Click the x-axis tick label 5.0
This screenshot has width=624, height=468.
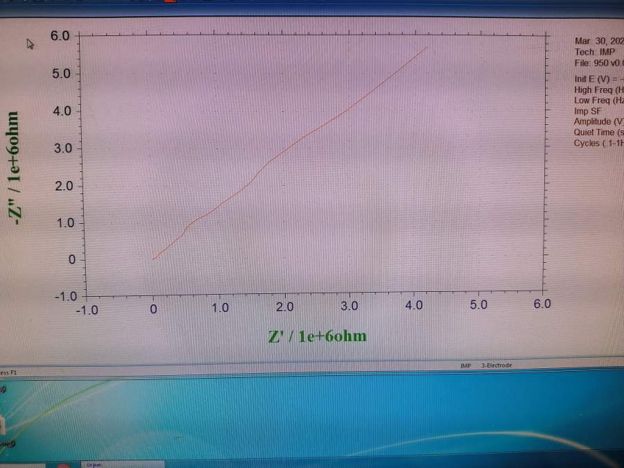[x=478, y=305]
